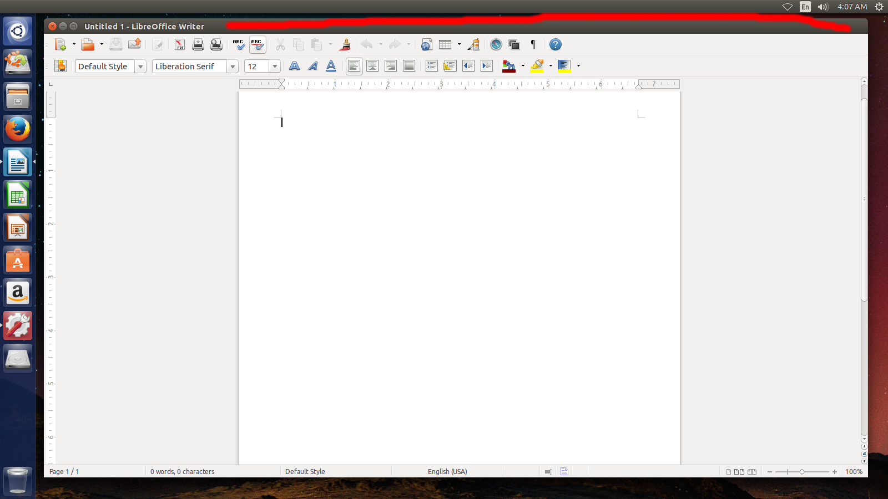Open the network indicator menu

click(788, 7)
